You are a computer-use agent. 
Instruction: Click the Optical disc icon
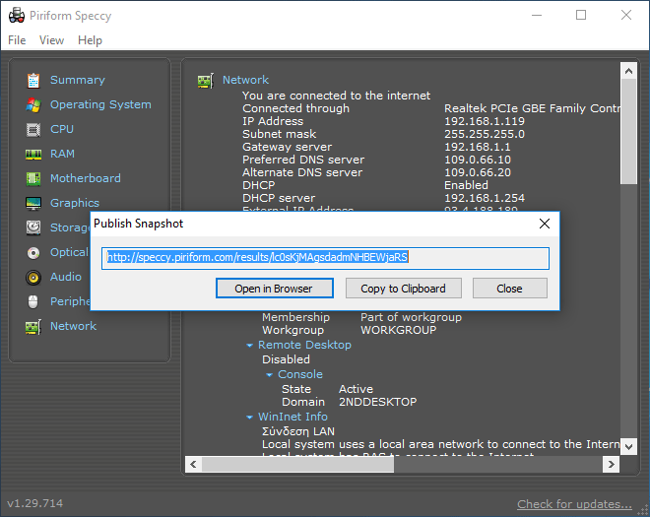point(33,252)
